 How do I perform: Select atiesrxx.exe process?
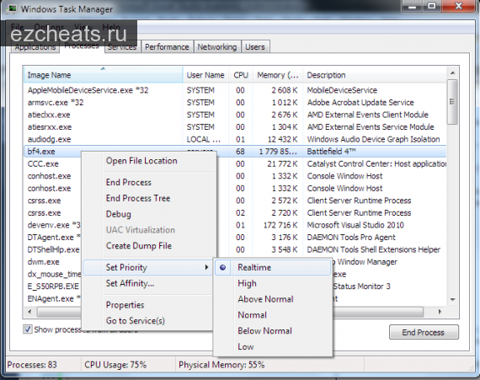pos(50,127)
